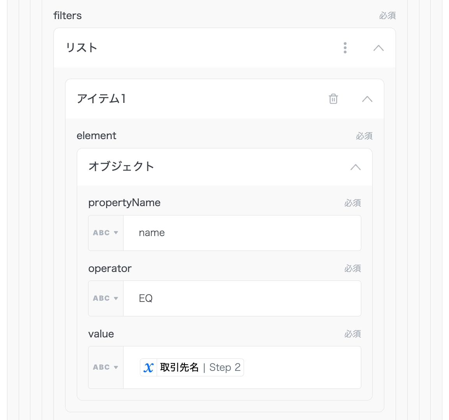Click the empty space right of the value chip
Viewport: 449px width, 420px height.
tap(302, 367)
